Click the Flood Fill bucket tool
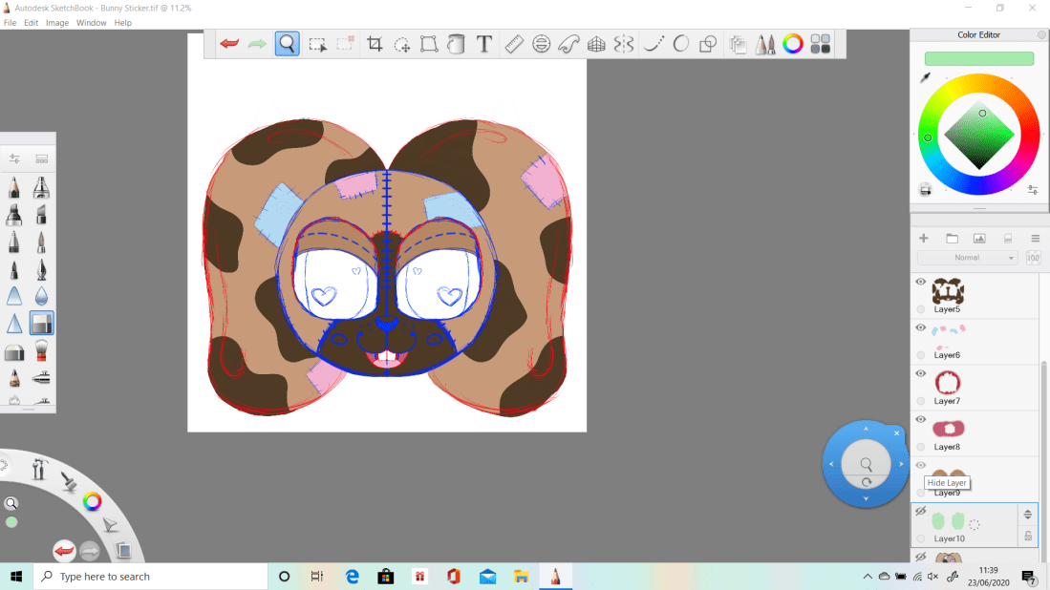The width and height of the screenshot is (1050, 590). click(x=457, y=44)
